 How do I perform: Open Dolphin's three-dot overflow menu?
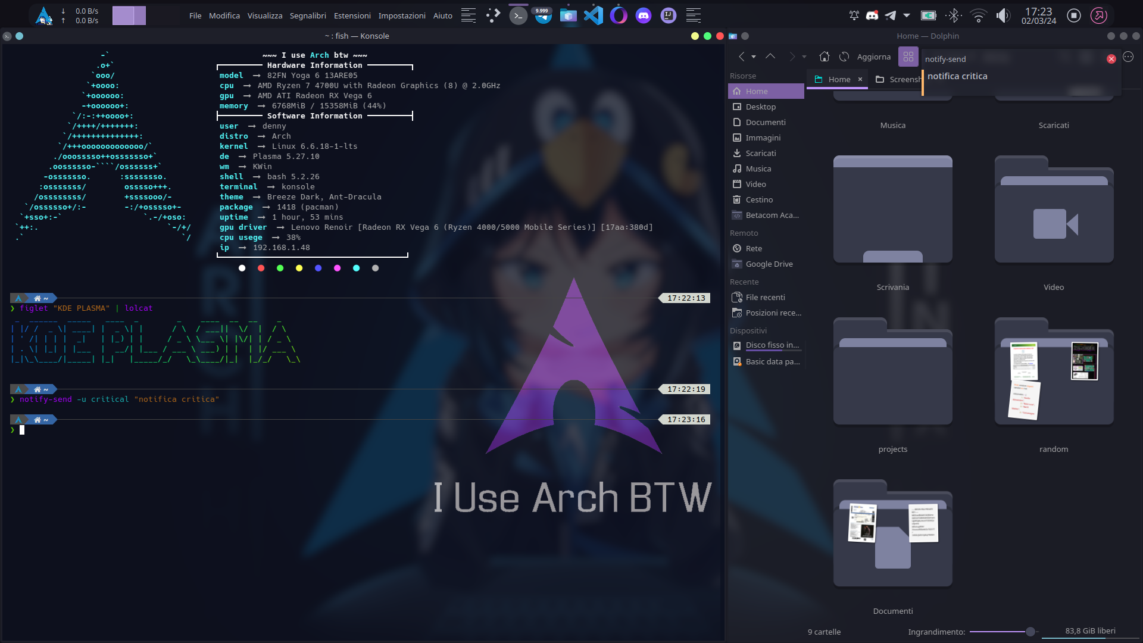[1128, 57]
